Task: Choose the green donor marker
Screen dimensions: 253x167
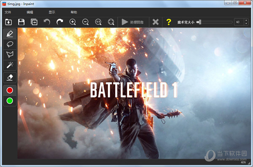Action: click(x=10, y=101)
